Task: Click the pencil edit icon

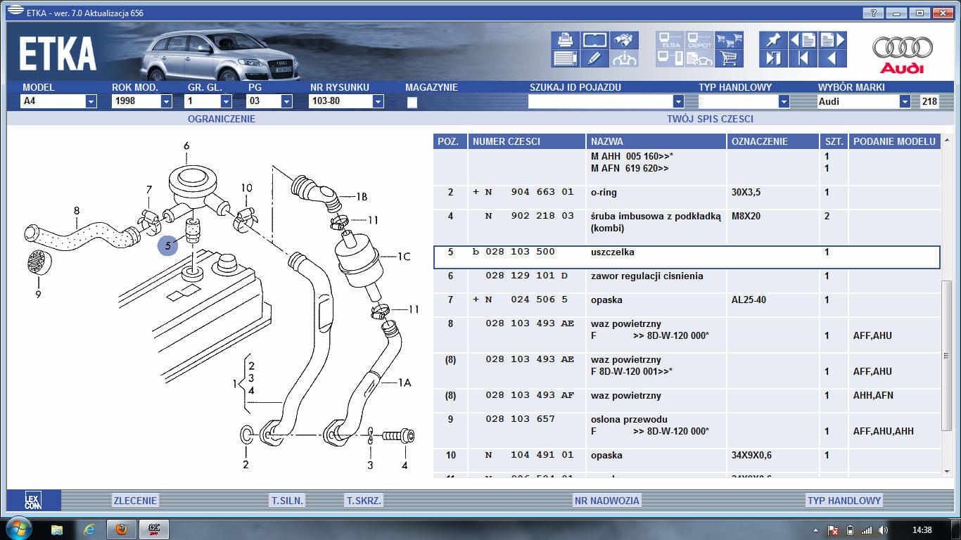Action: tap(594, 59)
